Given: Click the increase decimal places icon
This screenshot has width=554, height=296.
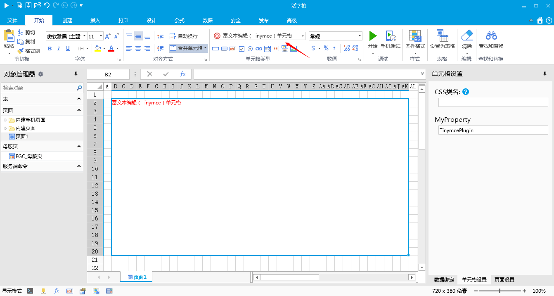Looking at the screenshot, I should [346, 48].
